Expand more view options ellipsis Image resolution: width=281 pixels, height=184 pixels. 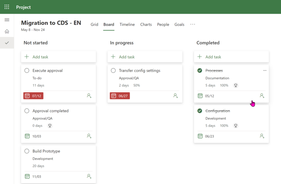pyautogui.click(x=193, y=24)
